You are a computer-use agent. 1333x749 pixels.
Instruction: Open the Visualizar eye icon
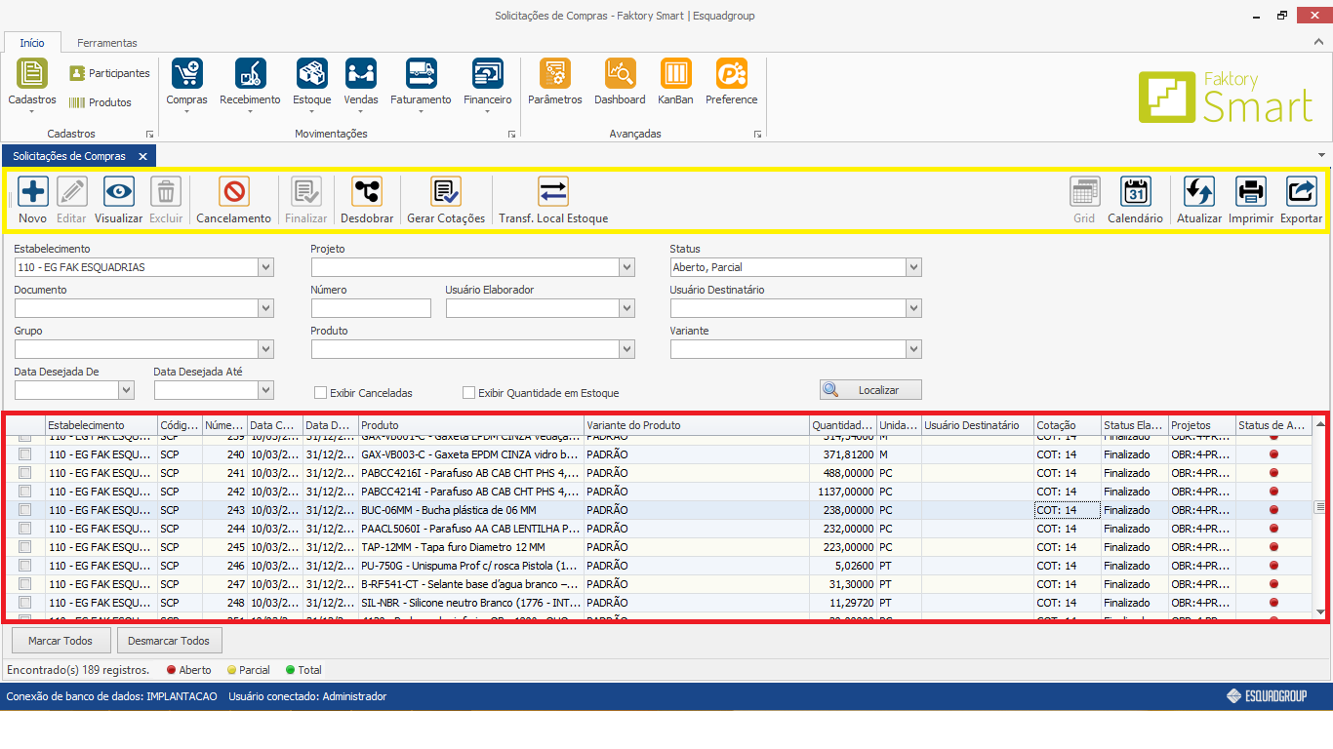click(119, 192)
